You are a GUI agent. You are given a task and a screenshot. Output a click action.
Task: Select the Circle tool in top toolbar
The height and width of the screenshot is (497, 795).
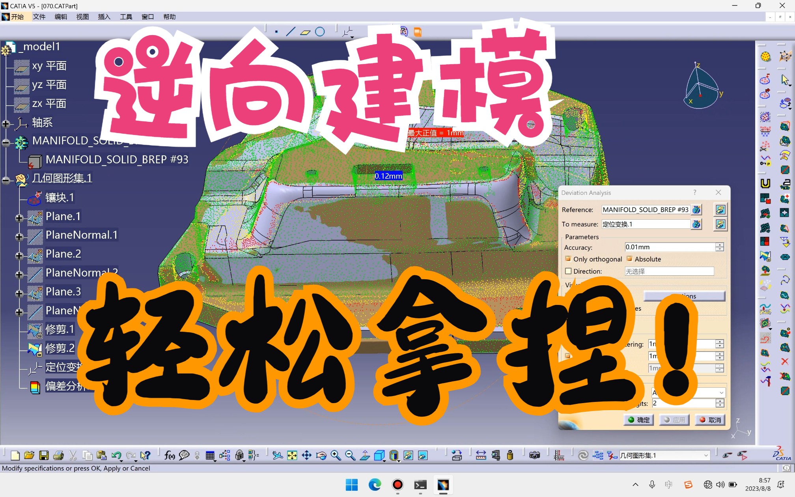[x=320, y=32]
